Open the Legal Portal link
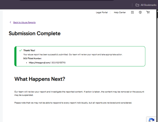 [x=102, y=12]
